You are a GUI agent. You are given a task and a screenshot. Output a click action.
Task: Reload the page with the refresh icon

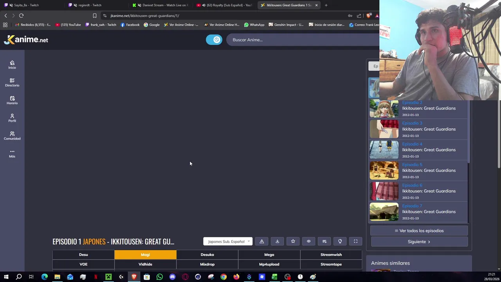click(21, 16)
